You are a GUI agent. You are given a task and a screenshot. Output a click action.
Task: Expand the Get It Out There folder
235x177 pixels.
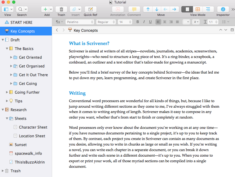click(11, 75)
